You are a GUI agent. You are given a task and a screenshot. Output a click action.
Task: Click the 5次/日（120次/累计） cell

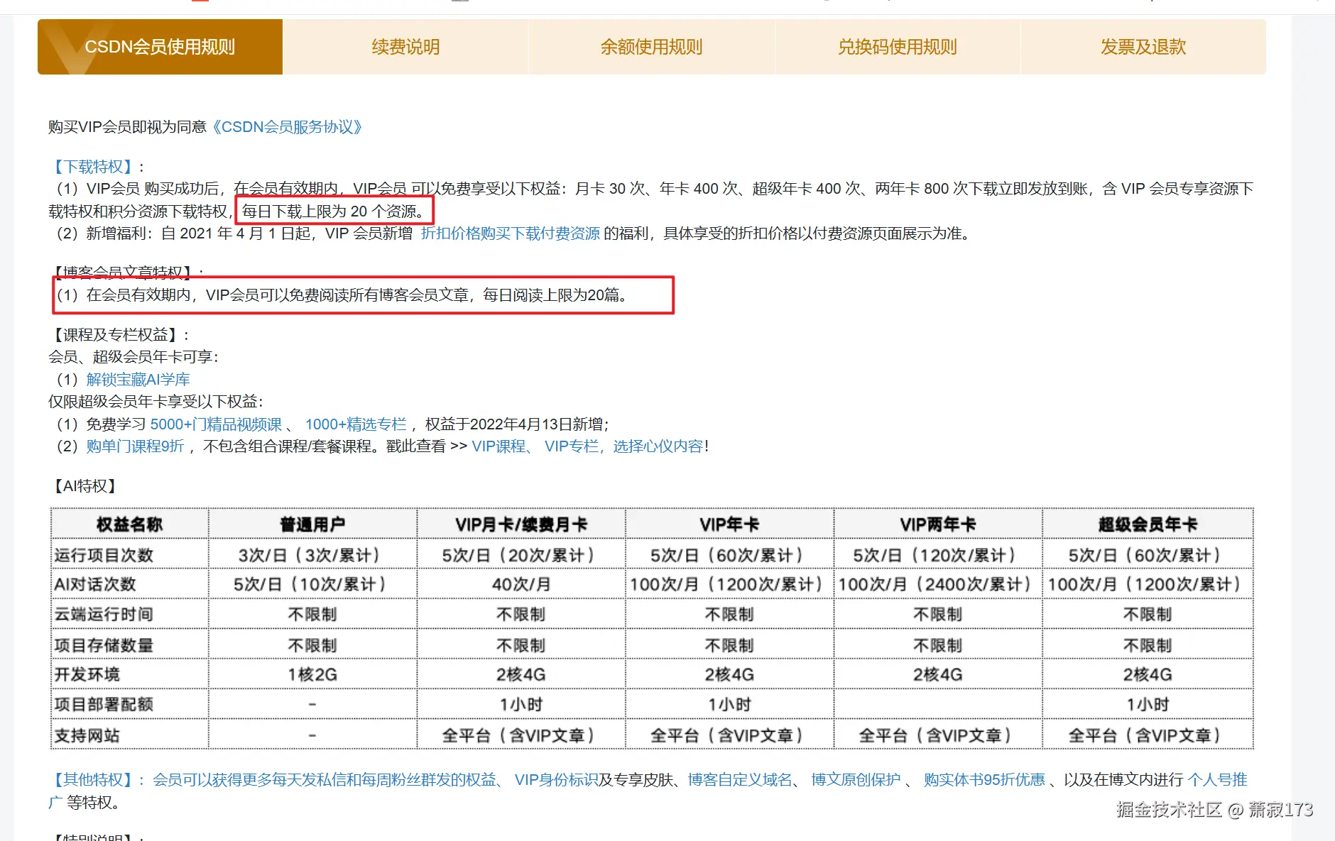(938, 555)
